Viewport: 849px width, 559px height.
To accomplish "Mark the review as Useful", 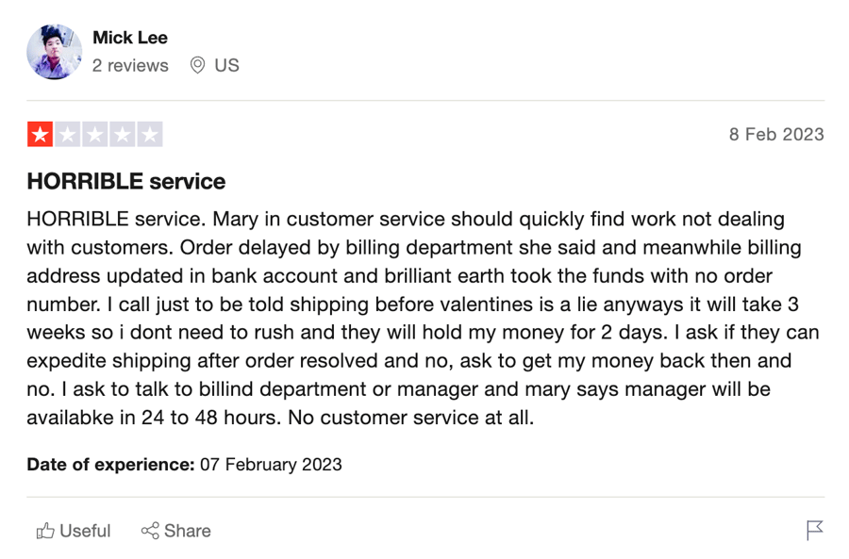I will point(74,531).
